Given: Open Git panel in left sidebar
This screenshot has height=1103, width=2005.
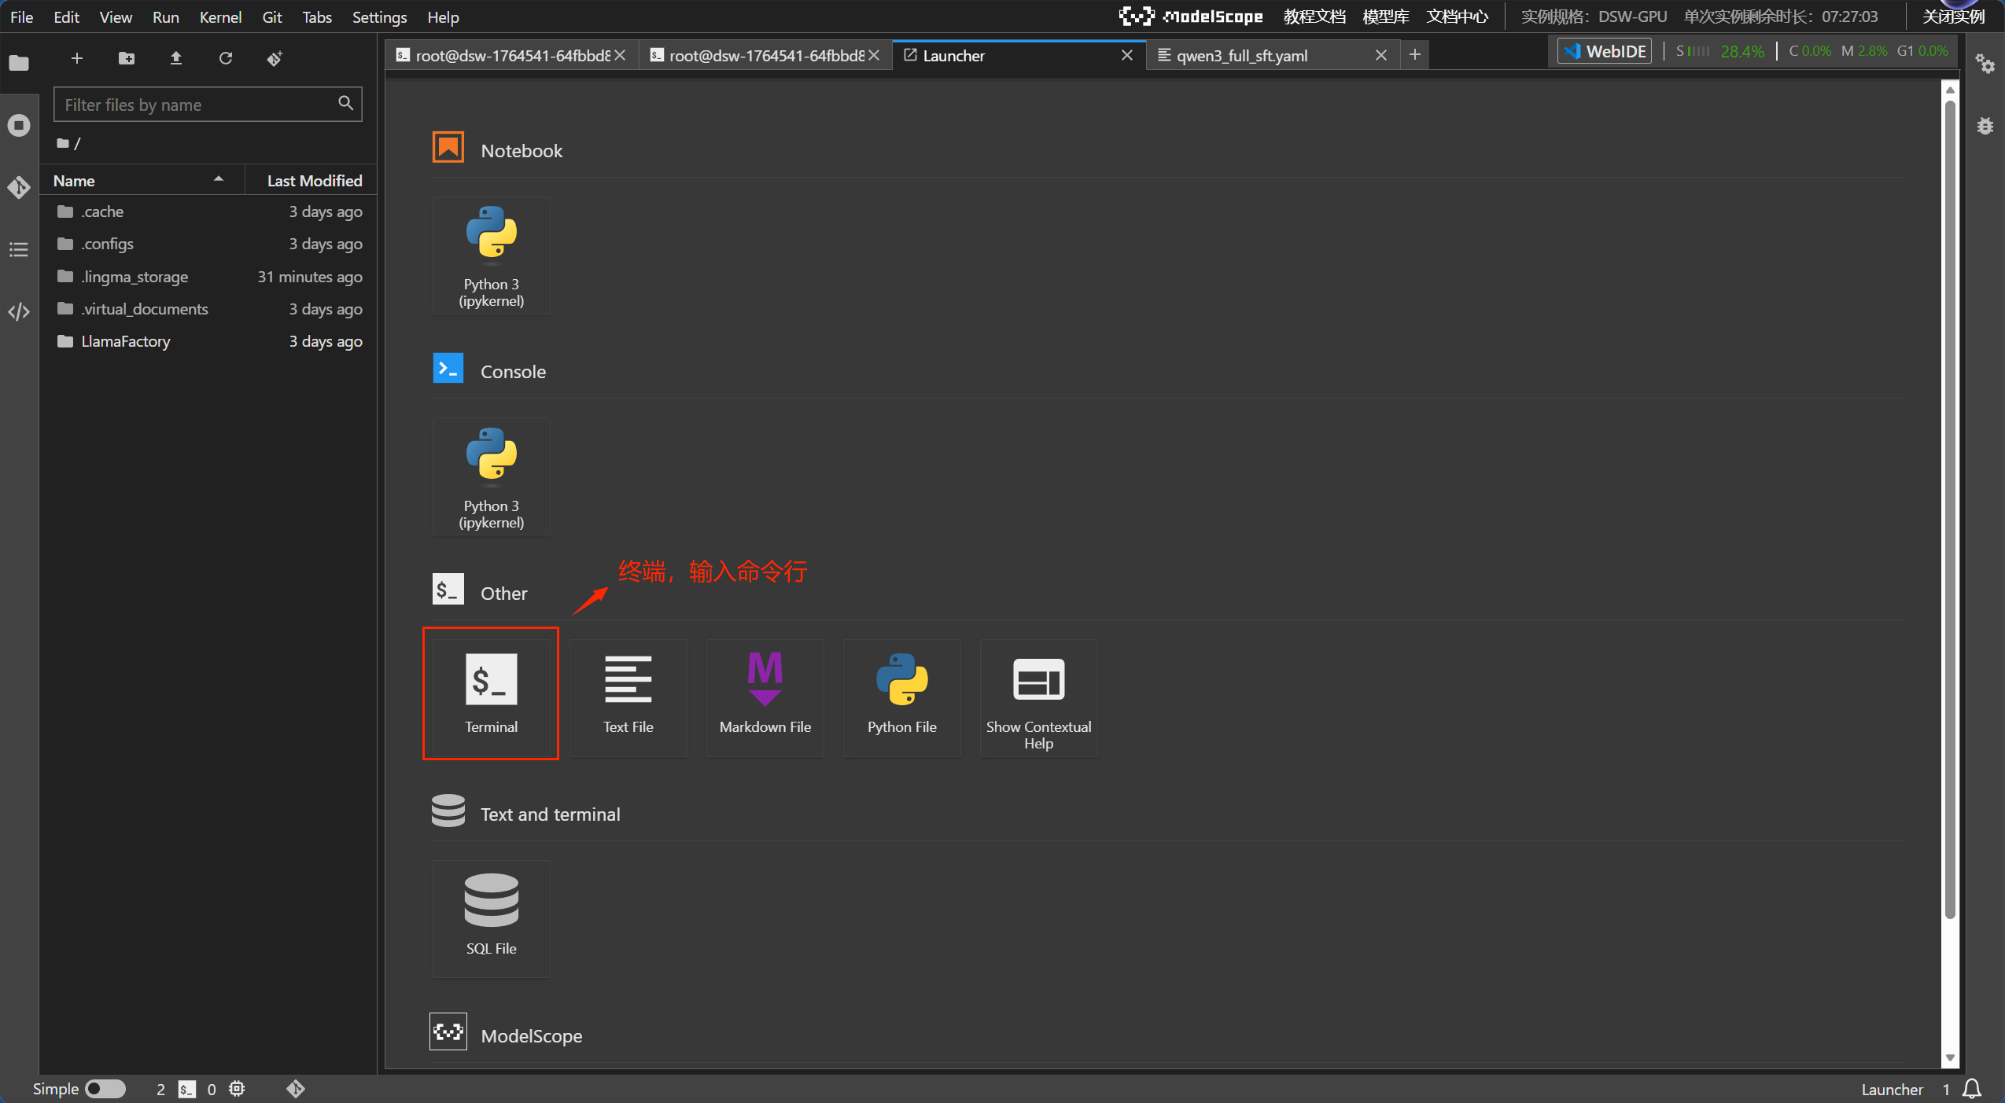Looking at the screenshot, I should (19, 188).
